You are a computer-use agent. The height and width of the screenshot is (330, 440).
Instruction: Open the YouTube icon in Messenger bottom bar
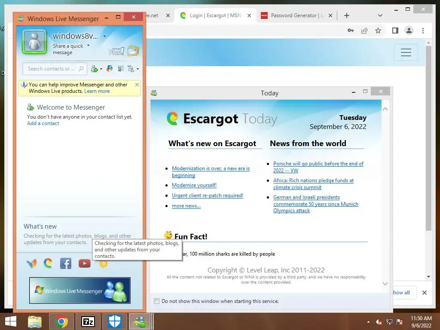click(85, 263)
